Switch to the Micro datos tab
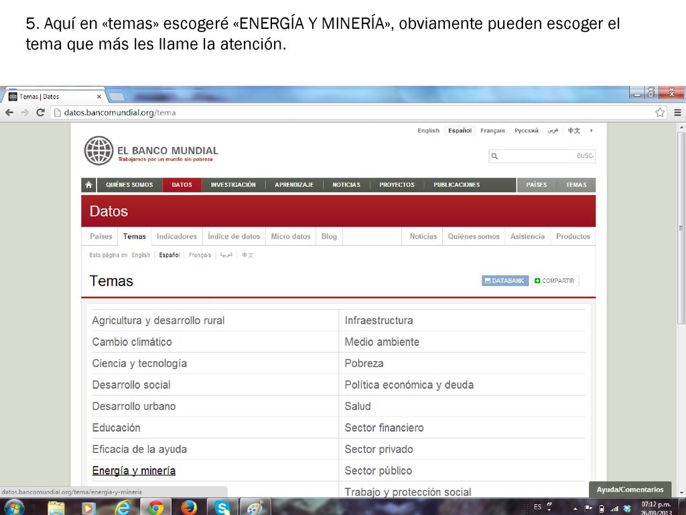The image size is (686, 515). click(x=291, y=237)
